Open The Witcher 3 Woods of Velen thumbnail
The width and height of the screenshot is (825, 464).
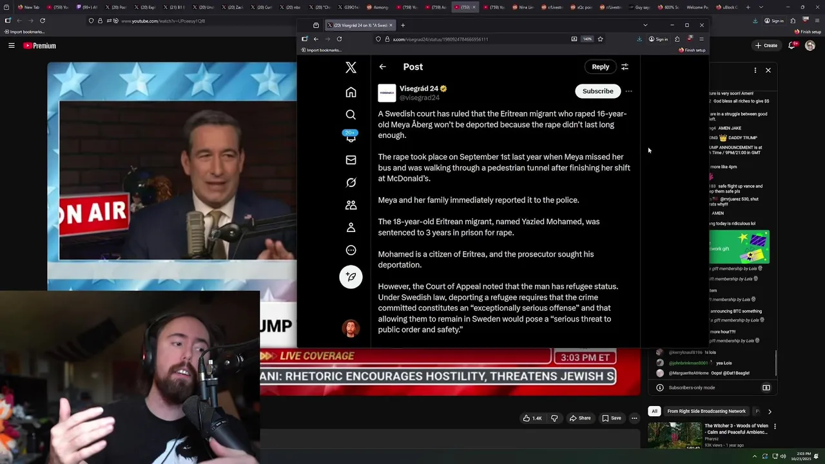click(x=674, y=435)
